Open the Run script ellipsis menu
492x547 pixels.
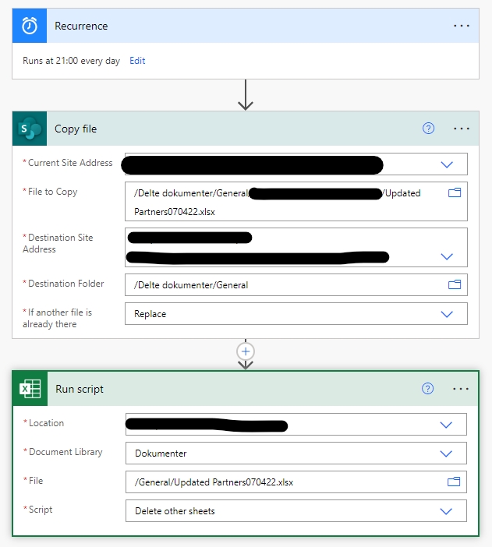[x=462, y=389]
